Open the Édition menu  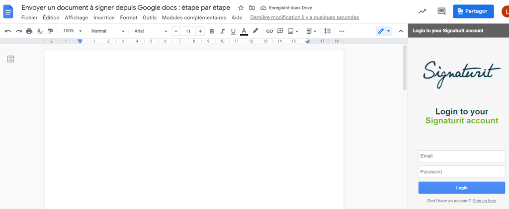(x=51, y=17)
